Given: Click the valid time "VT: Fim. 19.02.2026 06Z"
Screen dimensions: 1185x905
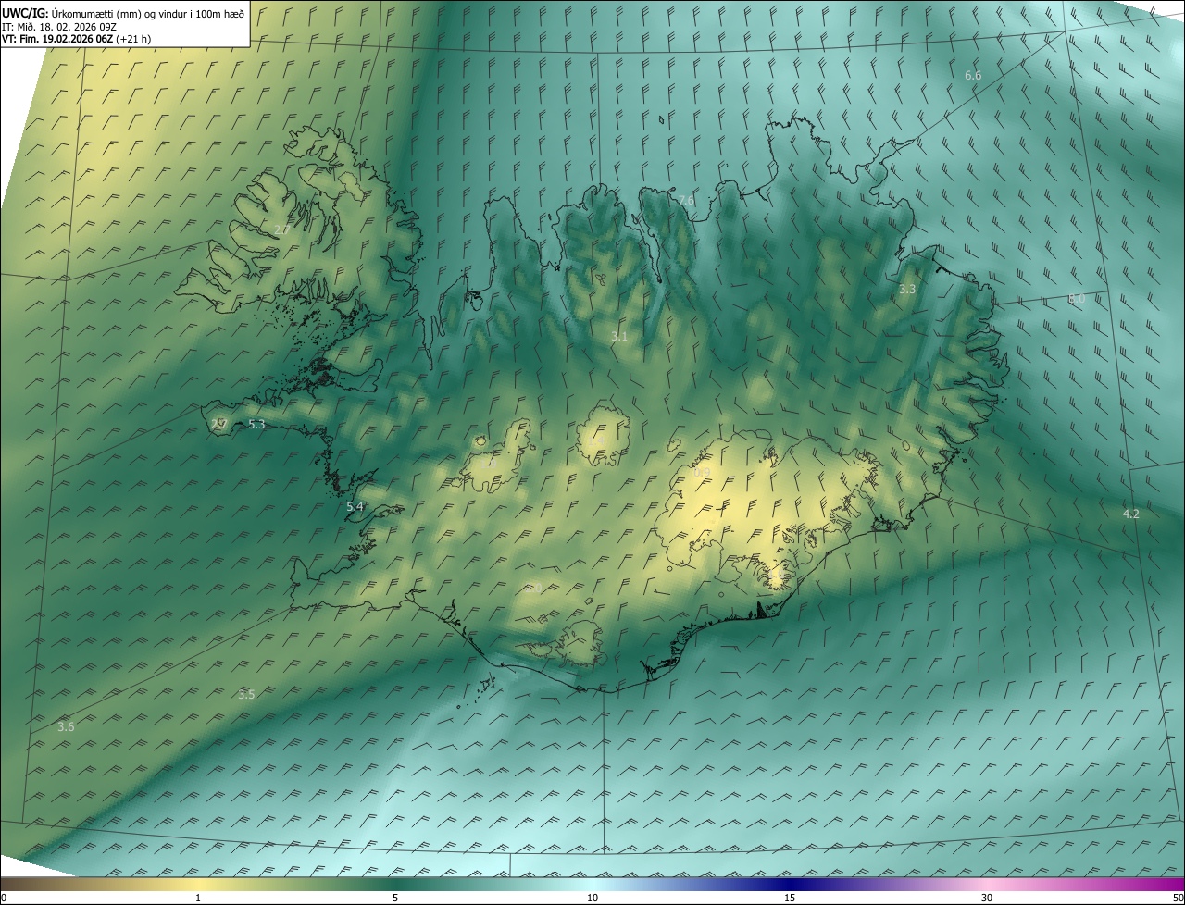Looking at the screenshot, I should [x=57, y=39].
